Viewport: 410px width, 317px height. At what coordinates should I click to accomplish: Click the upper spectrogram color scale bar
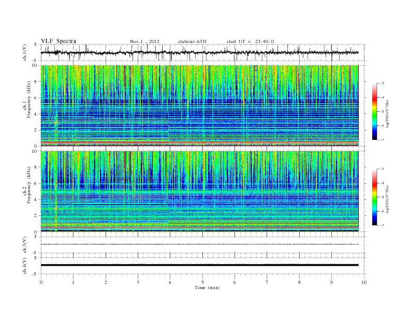[x=375, y=111]
